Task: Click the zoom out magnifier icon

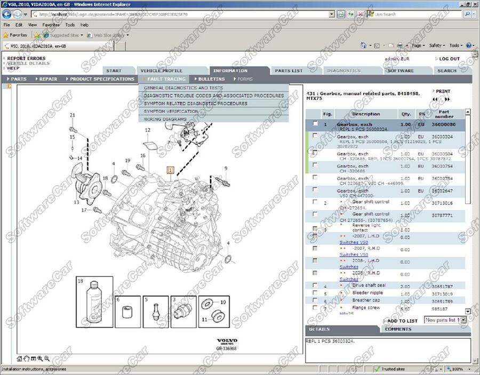Action: pos(47,358)
